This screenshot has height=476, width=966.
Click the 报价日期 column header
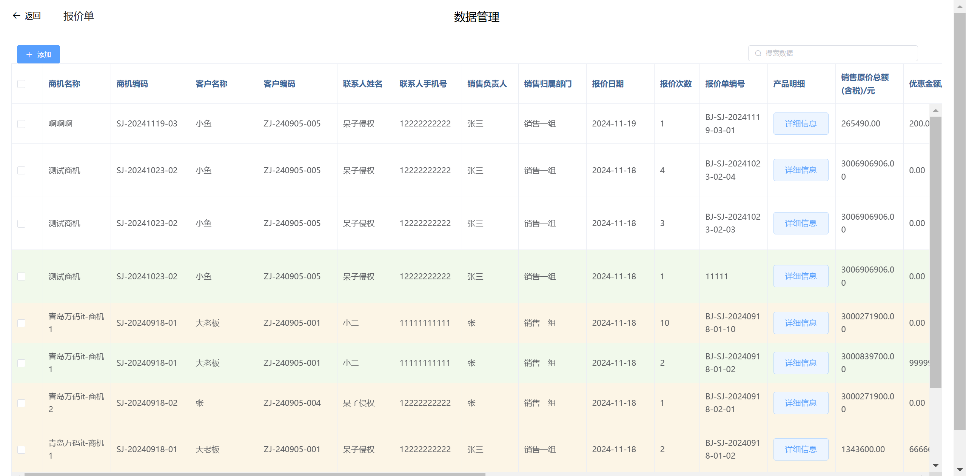(607, 84)
